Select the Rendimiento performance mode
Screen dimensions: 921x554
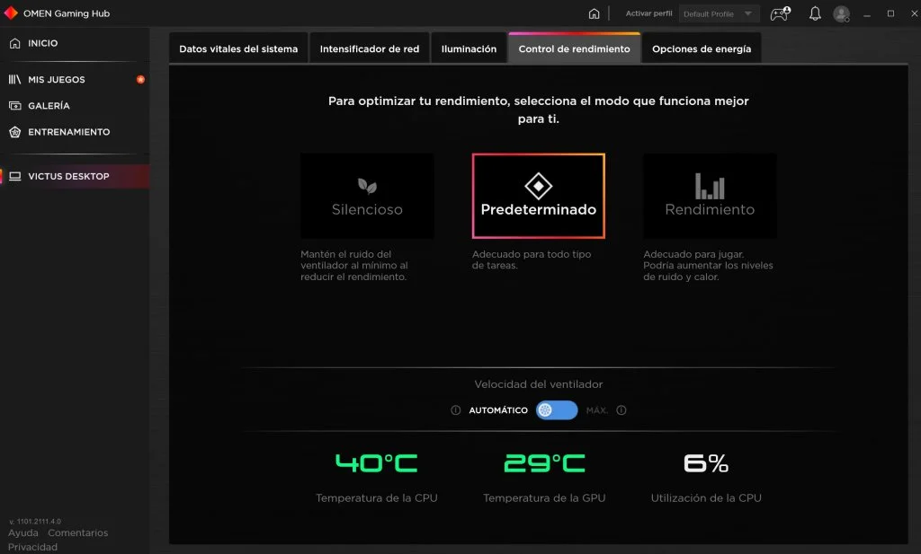point(710,196)
